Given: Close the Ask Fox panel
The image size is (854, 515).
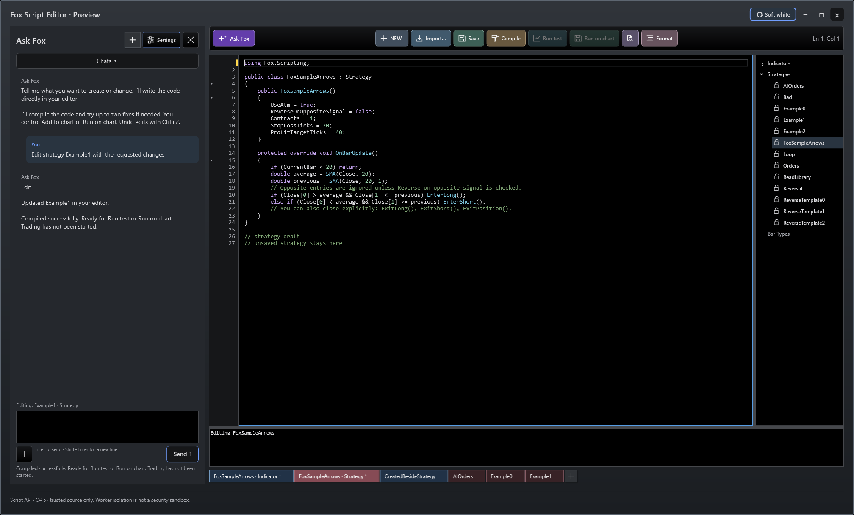Looking at the screenshot, I should (x=191, y=40).
